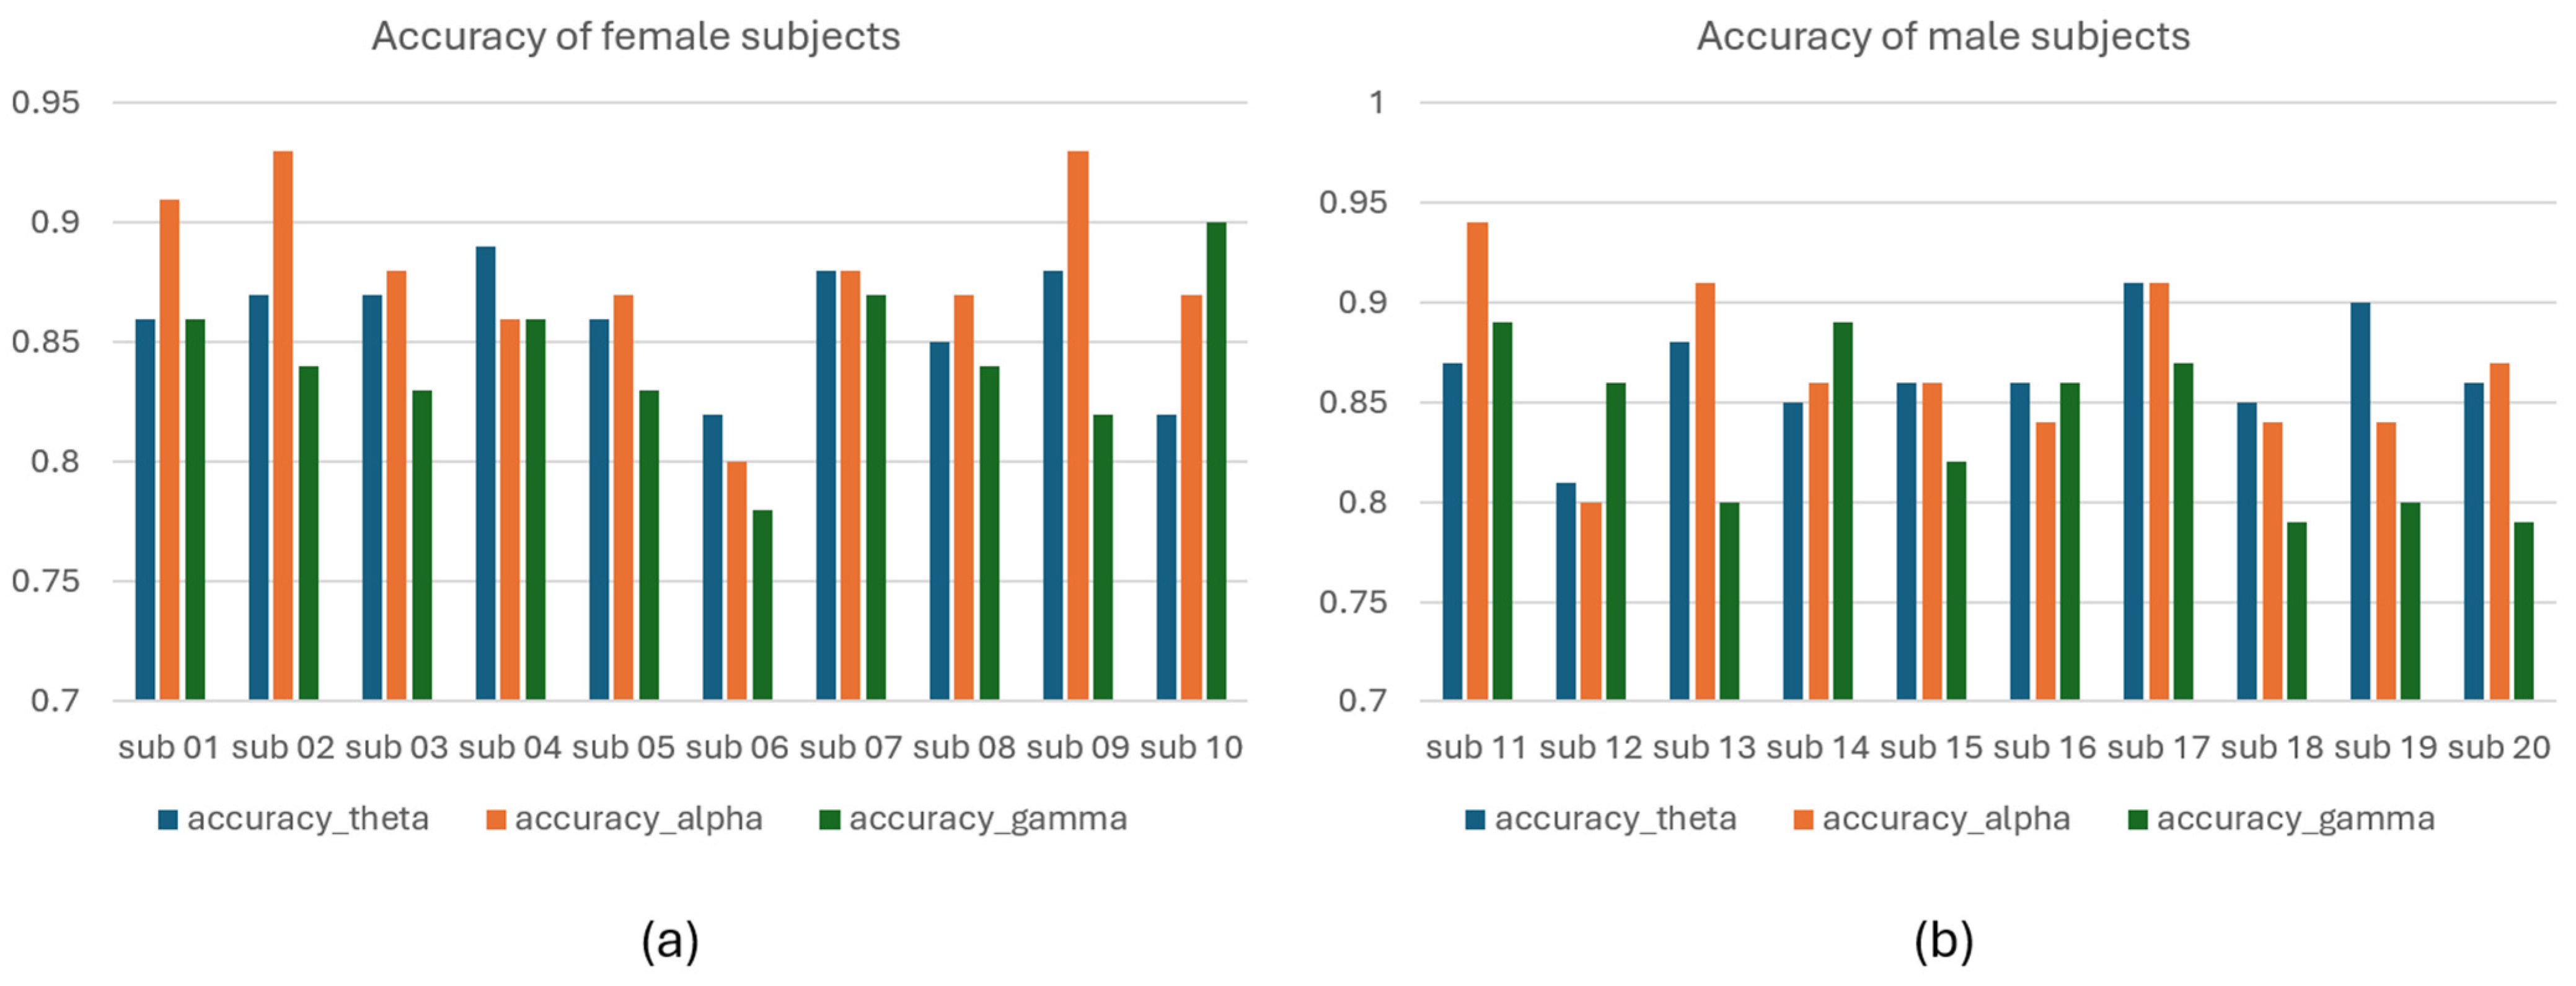Select the "Accuracy of female subjects" chart title

click(x=636, y=37)
